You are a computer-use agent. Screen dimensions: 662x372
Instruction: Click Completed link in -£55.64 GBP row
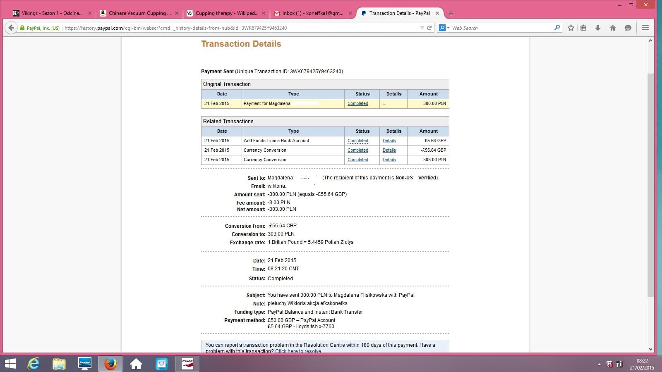[x=358, y=150]
